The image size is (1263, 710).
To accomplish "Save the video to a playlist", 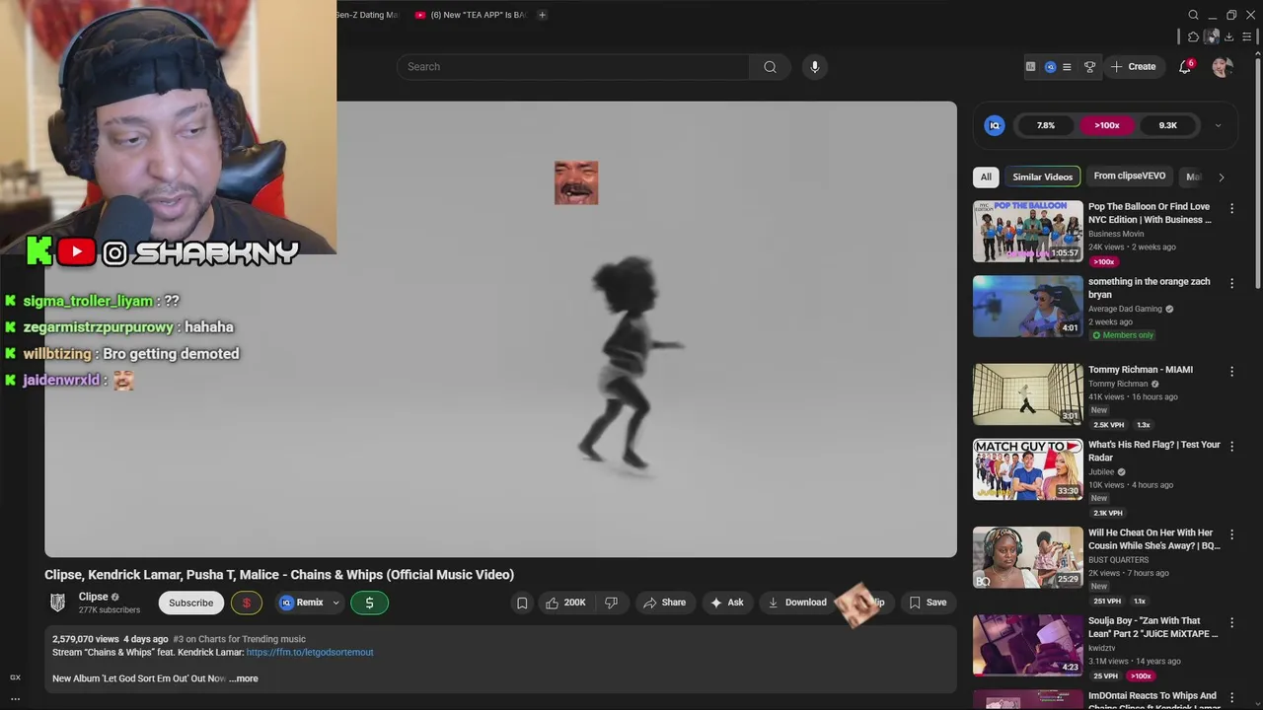I will 928,603.
